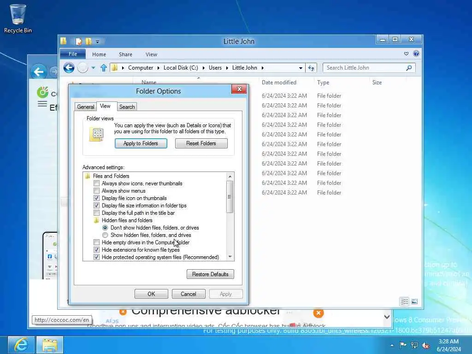Uncheck Display file icon on thumbnails
This screenshot has height=354, width=472.
pyautogui.click(x=96, y=198)
